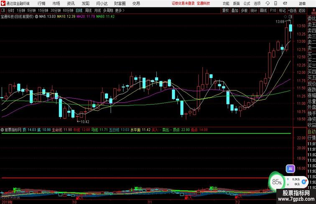This screenshot has height=204, width=316.
Task: Toggle the side panel icon at chart top-right
Action: click(291, 16)
